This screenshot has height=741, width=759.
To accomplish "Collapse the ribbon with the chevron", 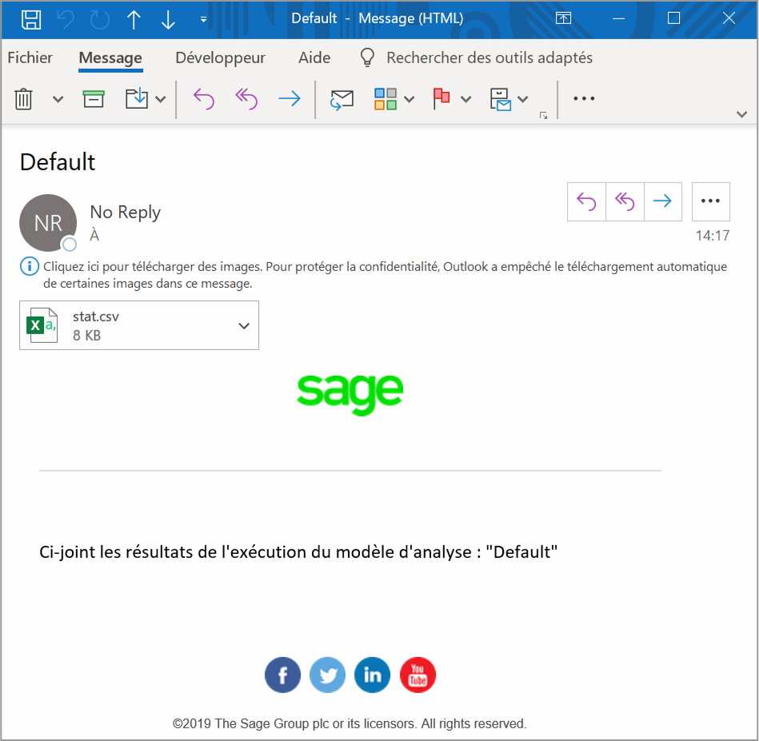I will click(x=741, y=114).
